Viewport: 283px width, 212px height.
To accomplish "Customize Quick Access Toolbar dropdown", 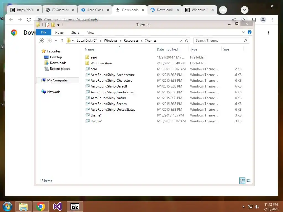I will click(x=59, y=25).
